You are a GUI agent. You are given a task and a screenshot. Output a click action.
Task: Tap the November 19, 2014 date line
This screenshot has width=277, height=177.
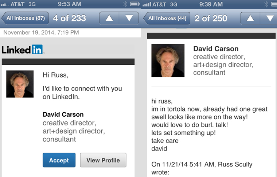[x=41, y=33]
